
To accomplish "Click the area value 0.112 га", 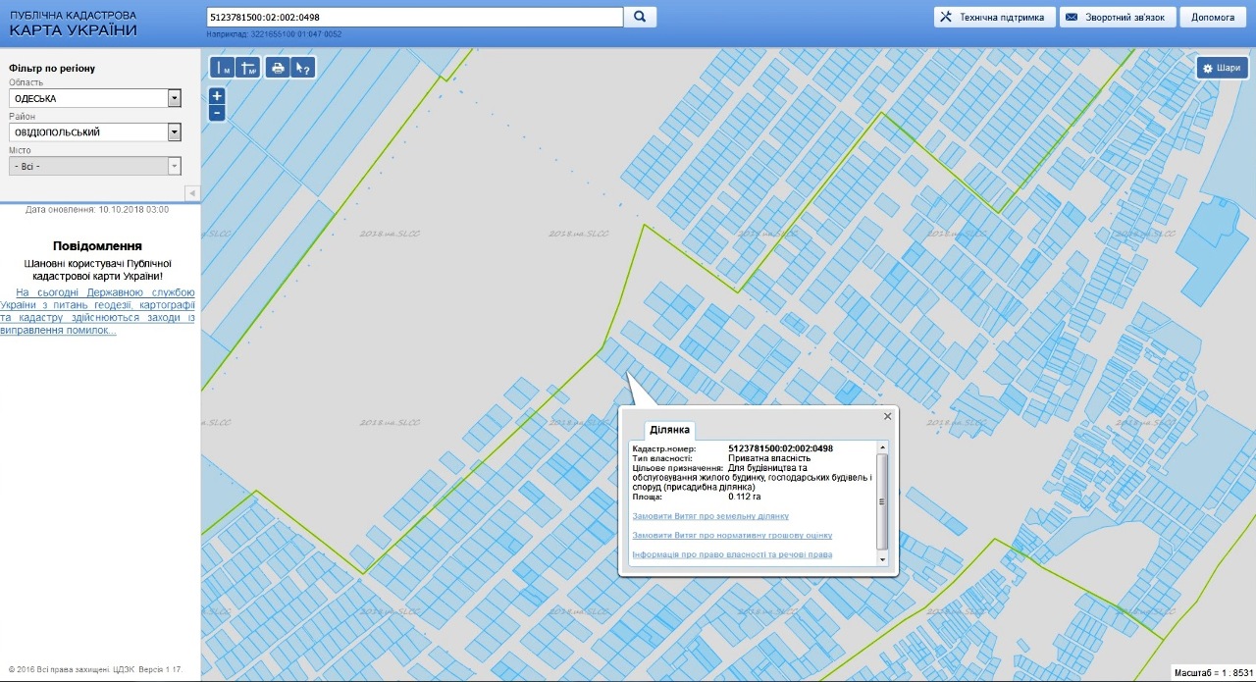I will (x=745, y=497).
